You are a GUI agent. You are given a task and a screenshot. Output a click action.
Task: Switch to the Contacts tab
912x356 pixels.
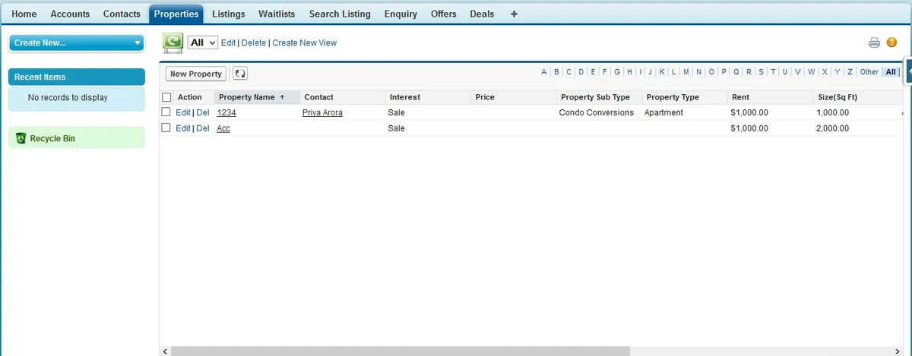(122, 14)
